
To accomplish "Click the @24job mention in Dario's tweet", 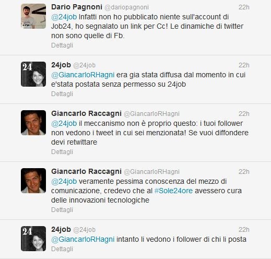I will point(64,17).
